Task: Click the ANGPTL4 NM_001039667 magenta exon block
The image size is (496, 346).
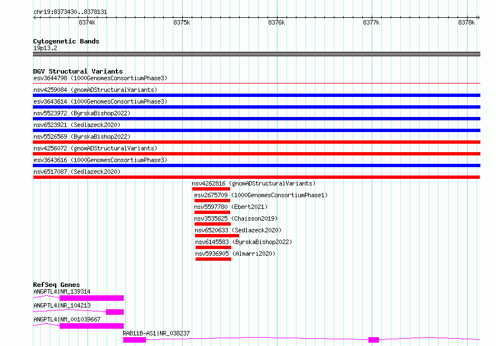Action: click(x=91, y=326)
